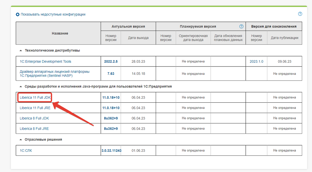Click date 14.05.18 cell
Image resolution: width=312 pixels, height=172 pixels.
click(138, 74)
